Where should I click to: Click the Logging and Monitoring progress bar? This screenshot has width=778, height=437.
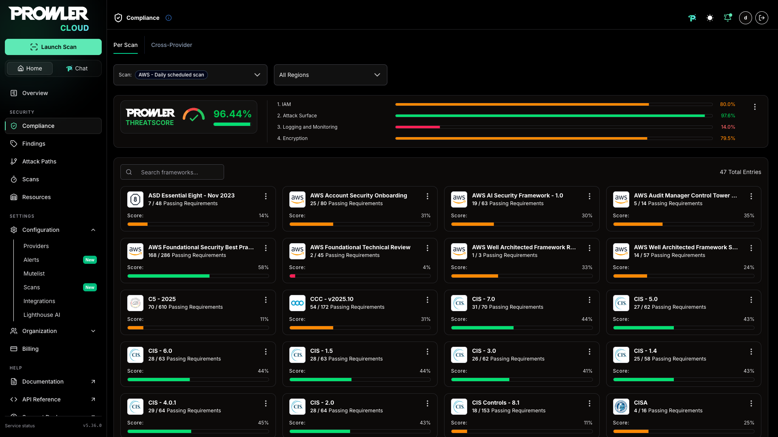coord(554,127)
